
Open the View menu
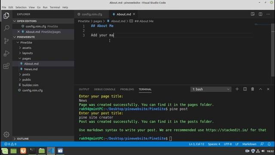point(32,7)
